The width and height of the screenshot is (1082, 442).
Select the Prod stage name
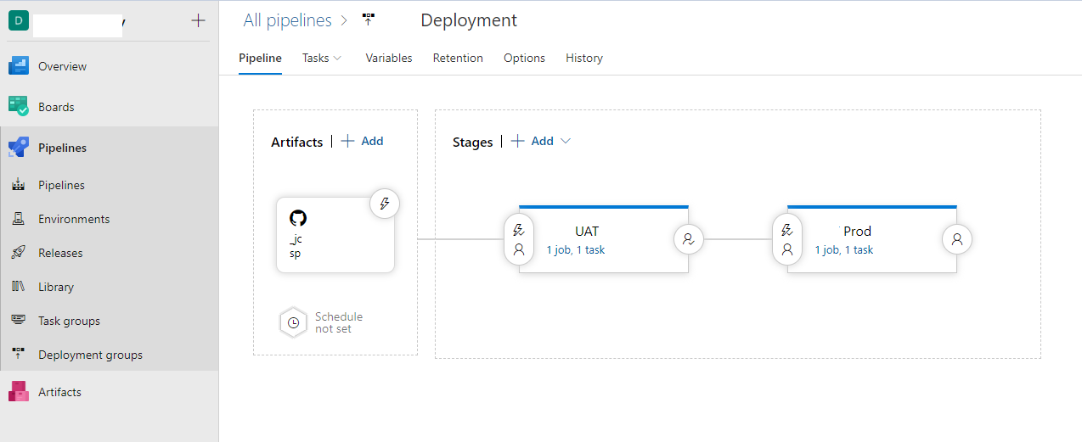pyautogui.click(x=858, y=231)
